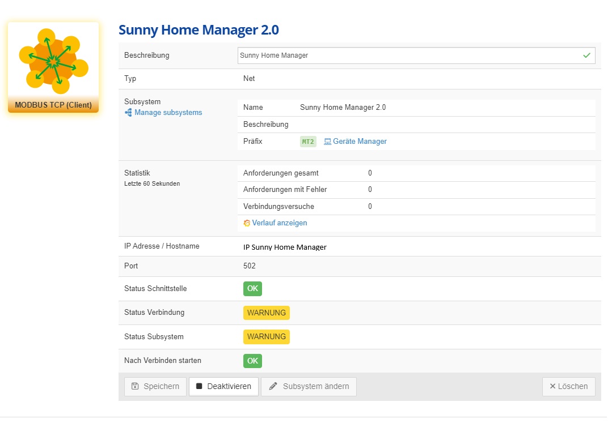This screenshot has width=612, height=423.
Task: Click the Verbindungsversuche row label
Action: (278, 207)
